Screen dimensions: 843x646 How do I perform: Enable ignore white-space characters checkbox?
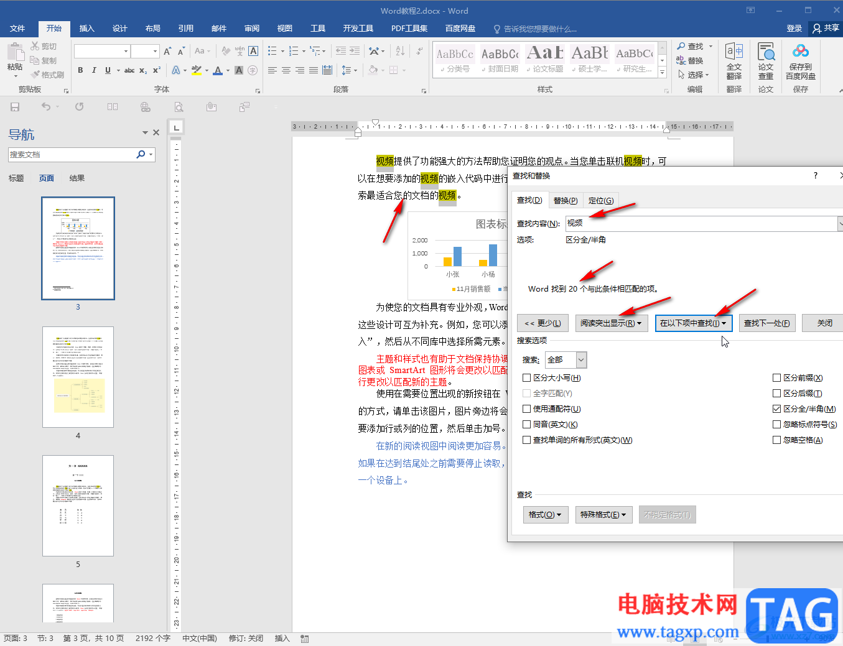[x=776, y=440]
